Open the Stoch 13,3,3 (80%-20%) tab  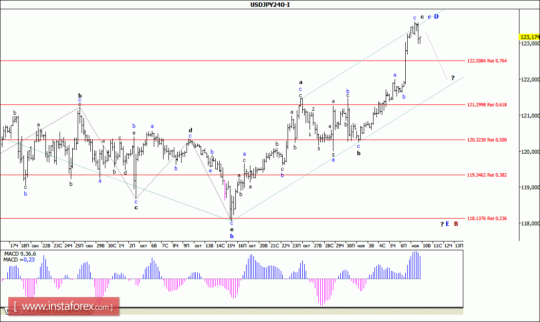coord(65,311)
